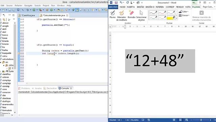Switch to the REVISAR ribbon tab

coord(180,7)
